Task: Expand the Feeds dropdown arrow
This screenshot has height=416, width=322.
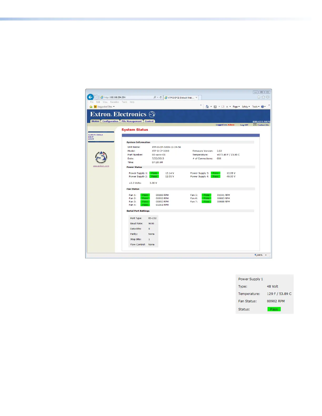Action: coord(219,107)
